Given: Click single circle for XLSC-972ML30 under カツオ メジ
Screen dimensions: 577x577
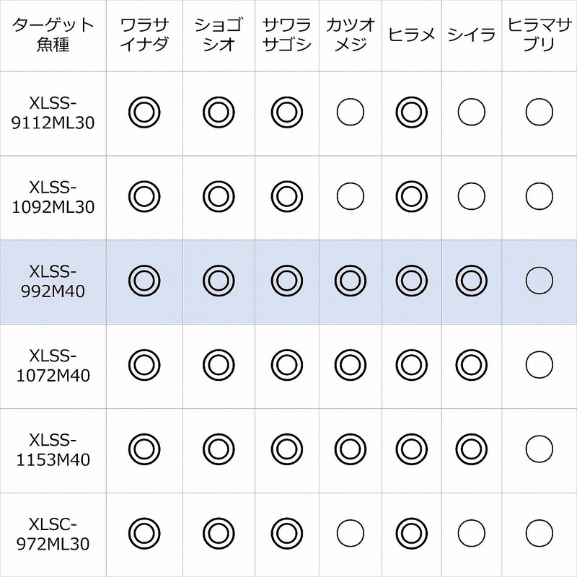Looking at the screenshot, I should point(350,534).
